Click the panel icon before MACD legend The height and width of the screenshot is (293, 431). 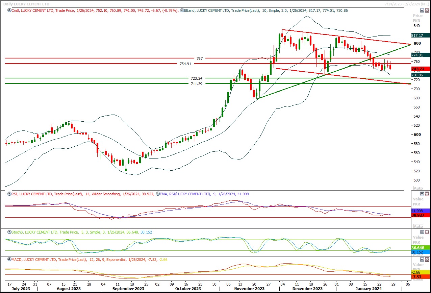pos(9,260)
